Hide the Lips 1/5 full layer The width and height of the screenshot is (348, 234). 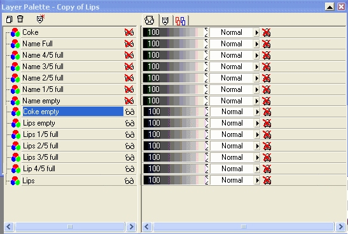[x=130, y=134]
